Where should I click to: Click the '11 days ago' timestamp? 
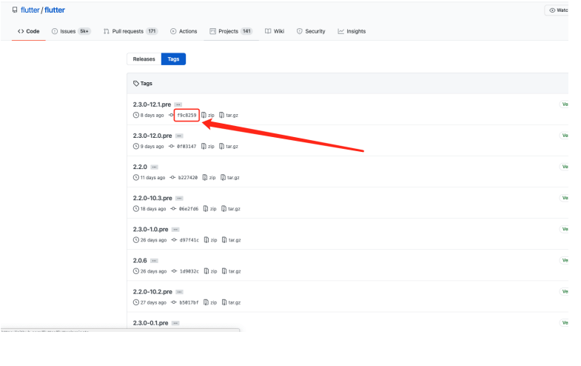coord(152,178)
